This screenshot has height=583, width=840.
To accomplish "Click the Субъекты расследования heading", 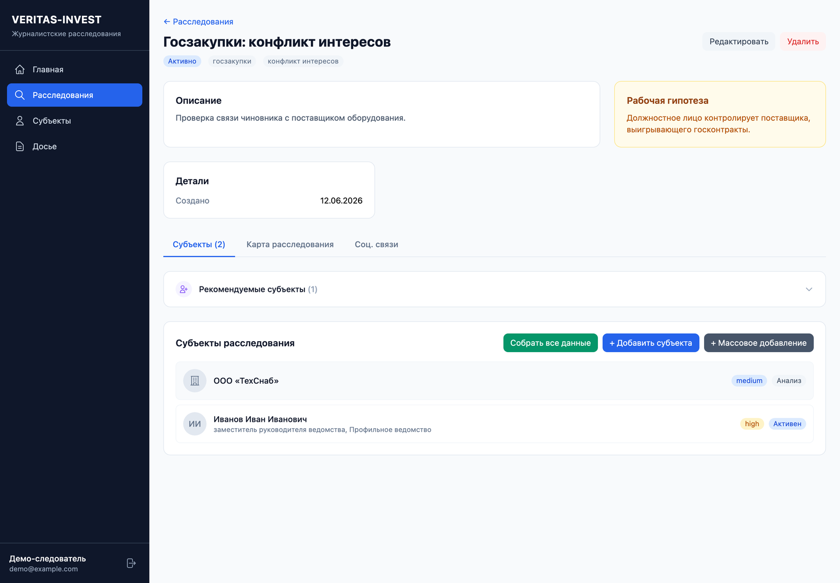I will (x=235, y=343).
